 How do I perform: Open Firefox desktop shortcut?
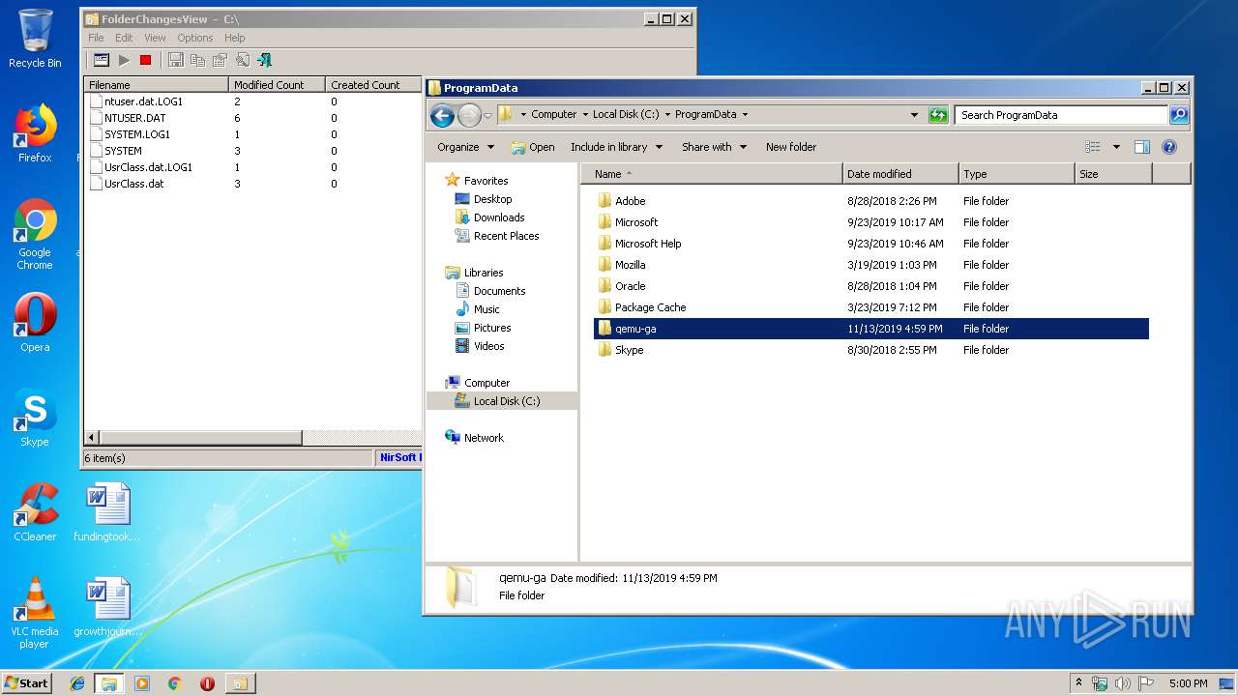tap(35, 133)
